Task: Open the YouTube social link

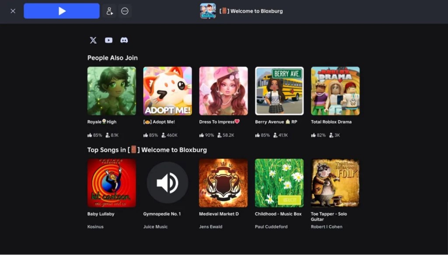Action: (108, 40)
